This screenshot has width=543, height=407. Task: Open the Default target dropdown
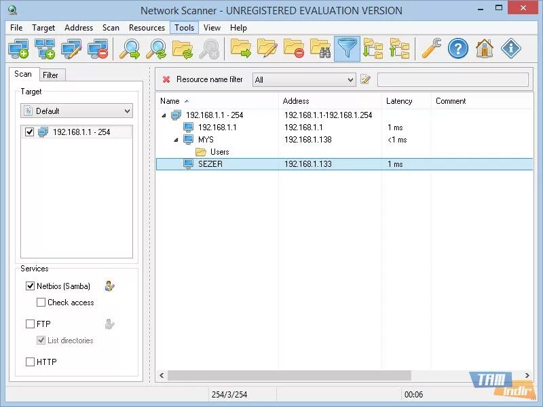coord(77,111)
